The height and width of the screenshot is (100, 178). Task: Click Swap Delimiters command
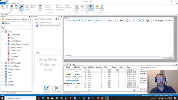[49, 10]
